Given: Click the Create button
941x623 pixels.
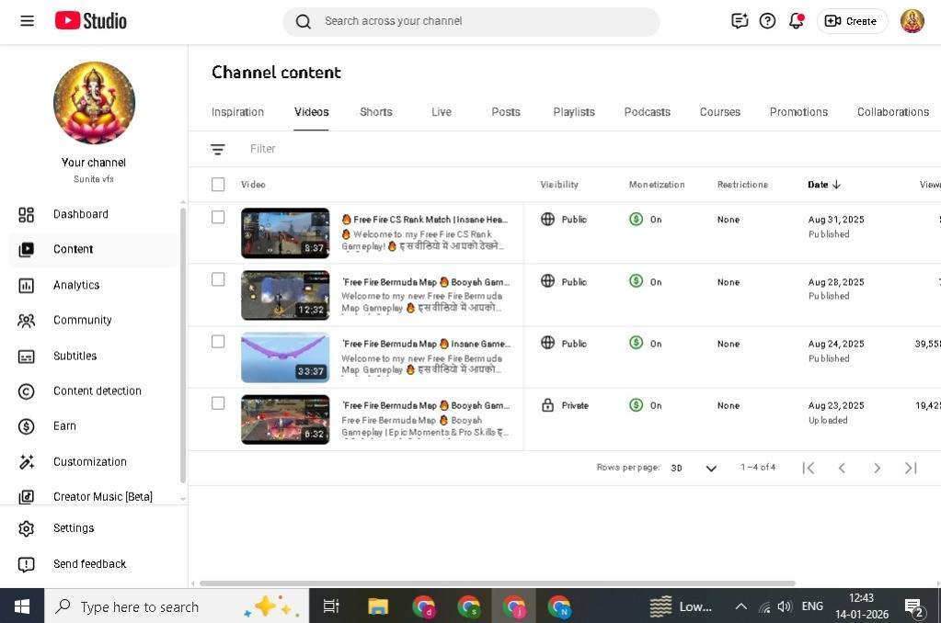Looking at the screenshot, I should (x=851, y=20).
